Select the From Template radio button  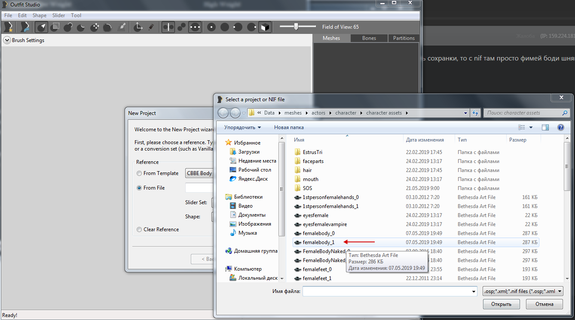point(139,173)
